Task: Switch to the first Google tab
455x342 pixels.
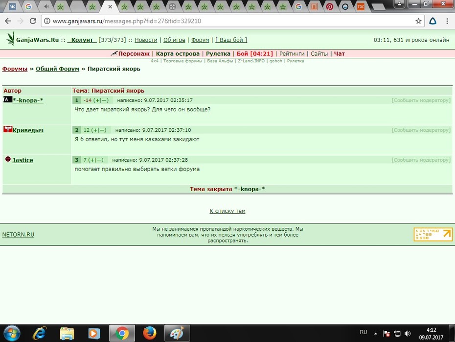Action: (x=28, y=6)
